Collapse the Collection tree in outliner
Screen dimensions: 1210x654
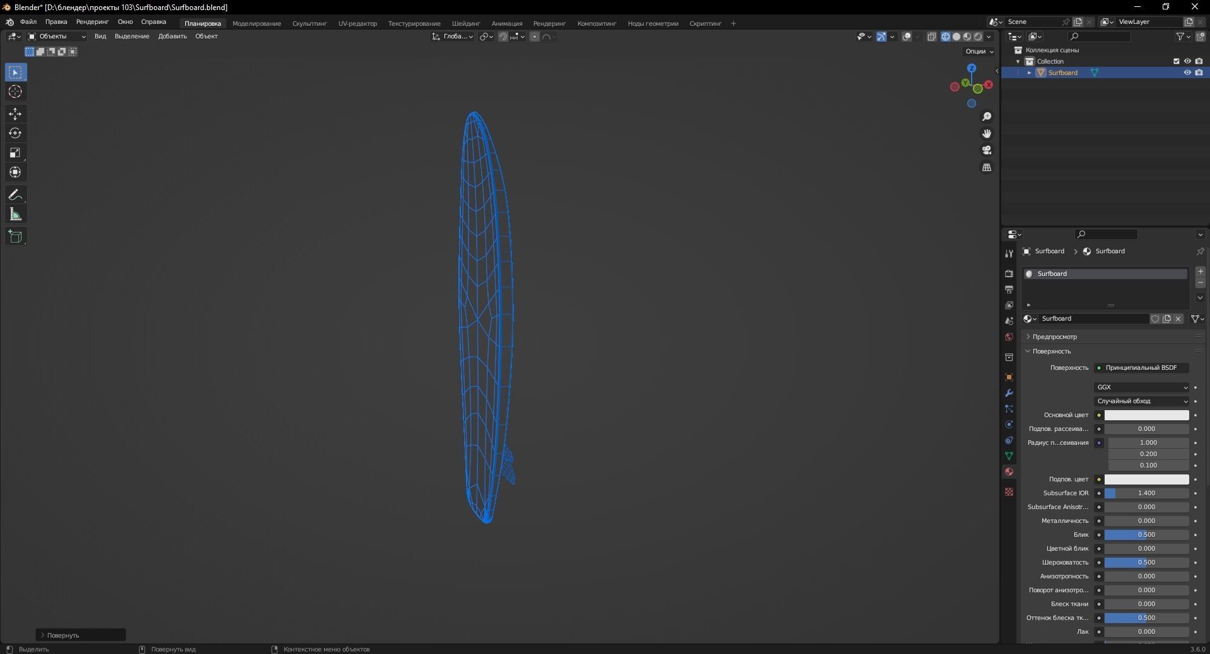[x=1018, y=61]
